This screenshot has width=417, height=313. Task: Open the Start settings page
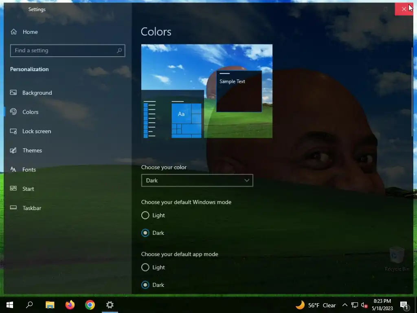click(68, 189)
